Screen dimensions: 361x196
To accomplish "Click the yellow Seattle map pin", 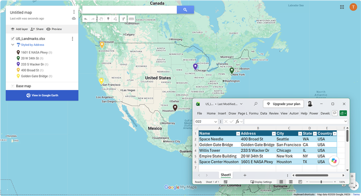I will tap(102, 45).
